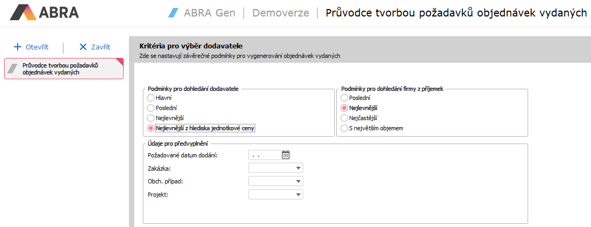Click the X icon next to Zavřít
Image resolution: width=591 pixels, height=227 pixels.
83,47
